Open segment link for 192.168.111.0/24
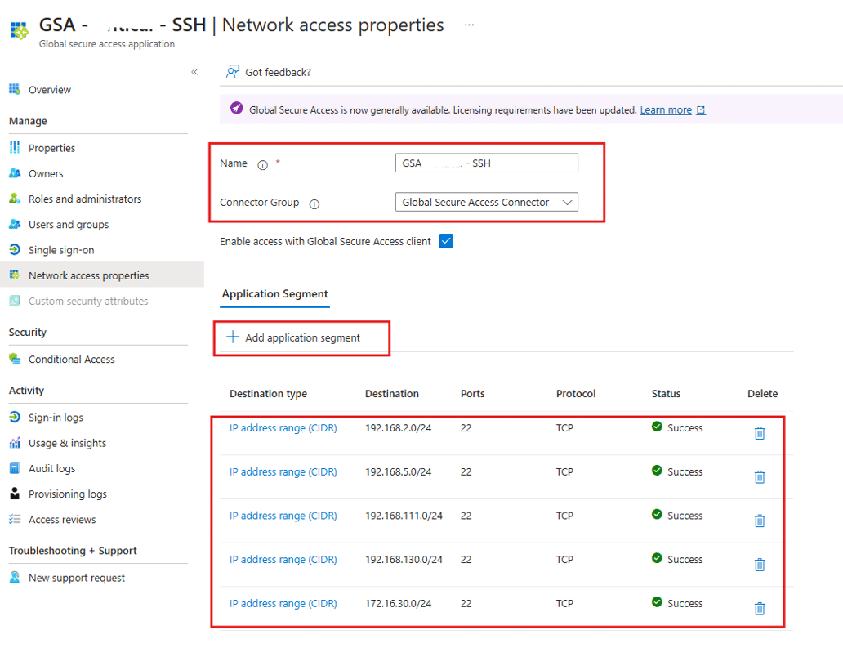Viewport: 843px width, 648px height. tap(283, 516)
